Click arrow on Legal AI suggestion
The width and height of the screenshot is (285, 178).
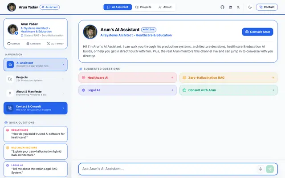[172, 90]
